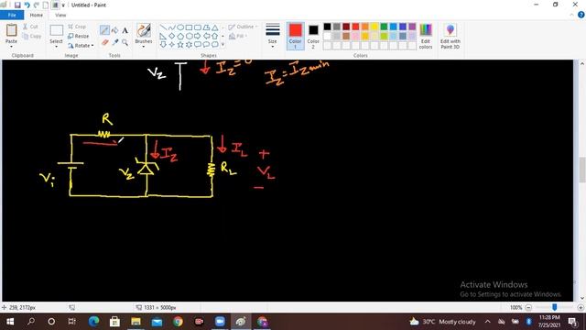Open Customize Quick Access Toolbar dropdown
Image resolution: width=586 pixels, height=330 pixels.
tap(63, 5)
